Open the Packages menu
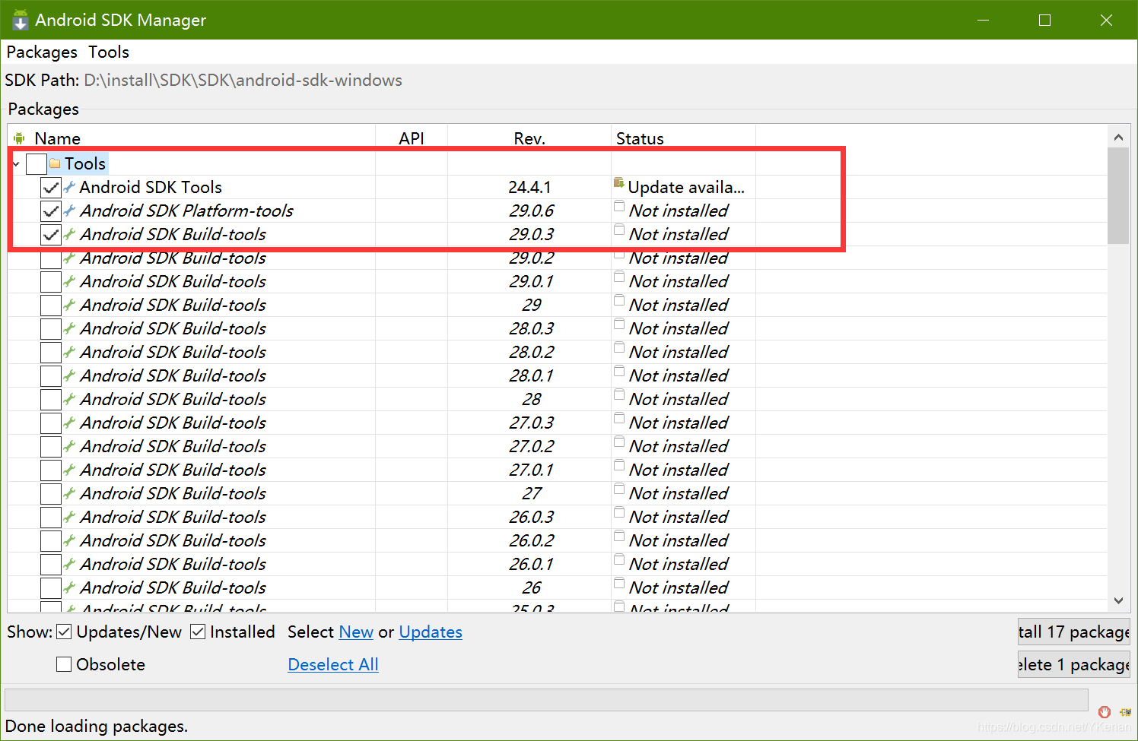The width and height of the screenshot is (1138, 741). [42, 52]
